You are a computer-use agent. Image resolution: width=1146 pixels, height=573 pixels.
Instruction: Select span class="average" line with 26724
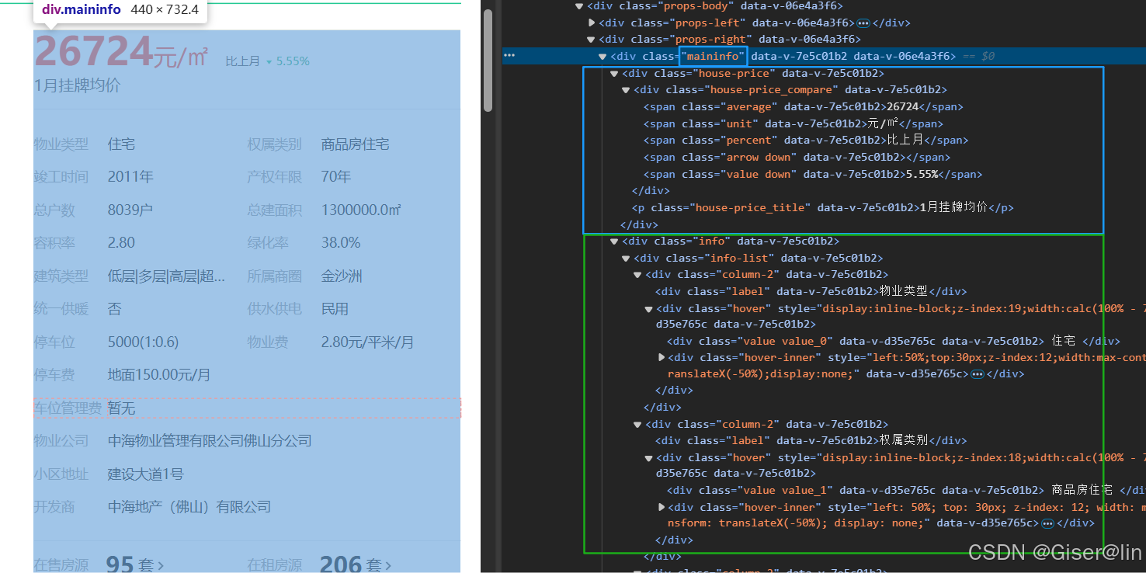803,107
